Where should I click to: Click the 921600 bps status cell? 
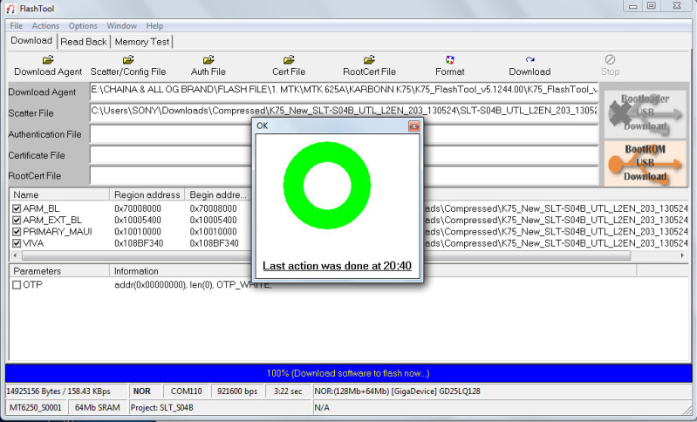[237, 391]
